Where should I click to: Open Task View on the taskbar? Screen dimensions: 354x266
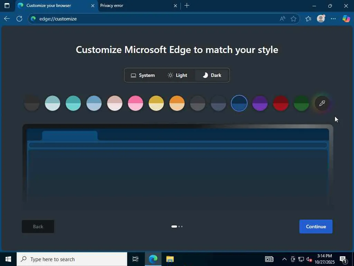(x=136, y=259)
